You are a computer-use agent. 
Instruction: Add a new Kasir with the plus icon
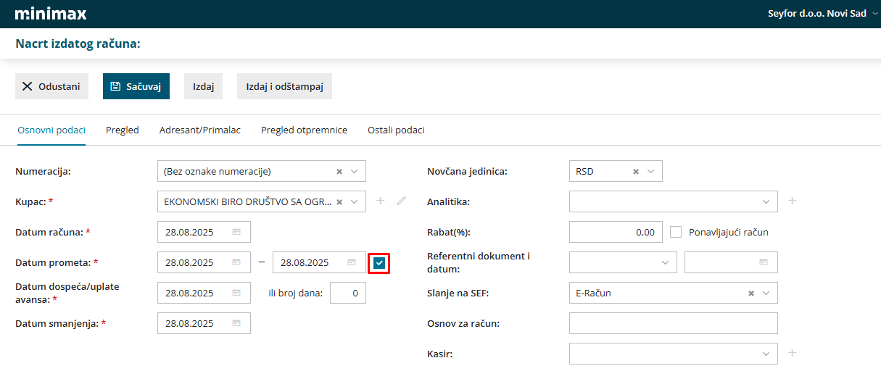coord(793,354)
